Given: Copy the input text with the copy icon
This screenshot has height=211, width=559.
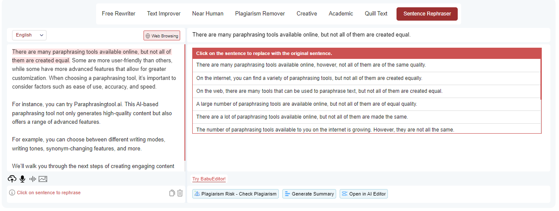Looking at the screenshot, I should (172, 193).
